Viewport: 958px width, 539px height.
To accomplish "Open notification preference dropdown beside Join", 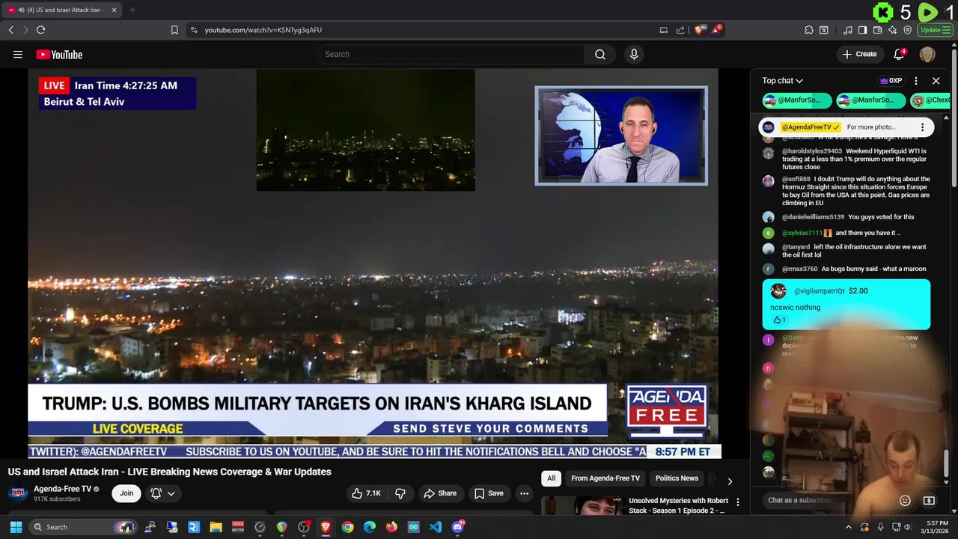I will point(163,493).
